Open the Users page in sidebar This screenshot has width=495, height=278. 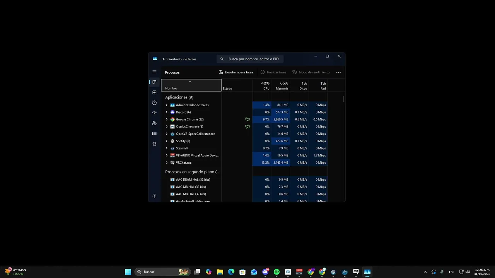pos(154,123)
